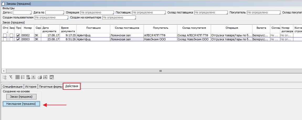Open the Поставщик filter dropdown
The width and height of the screenshot is (302, 120).
coord(149,12)
